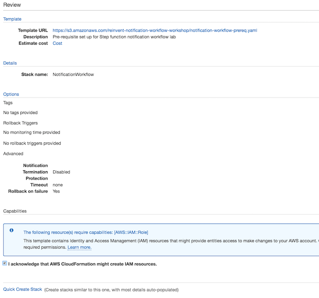Screen dimensions: 319x298
Task: Open the Template URL yaml link
Action: pyautogui.click(x=155, y=30)
